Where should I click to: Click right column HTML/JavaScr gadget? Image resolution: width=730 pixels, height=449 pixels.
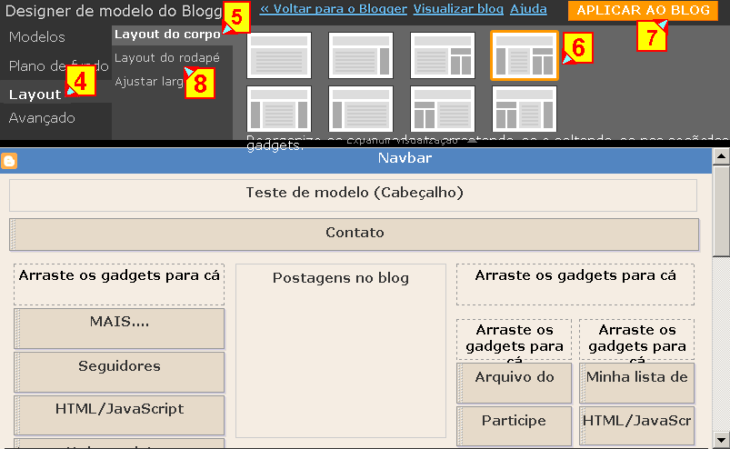(x=636, y=426)
